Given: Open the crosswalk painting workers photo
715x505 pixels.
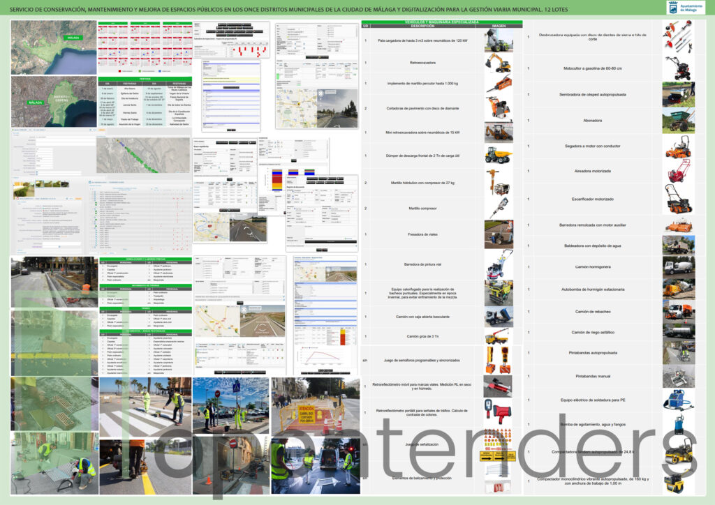Looking at the screenshot, I should (145, 407).
